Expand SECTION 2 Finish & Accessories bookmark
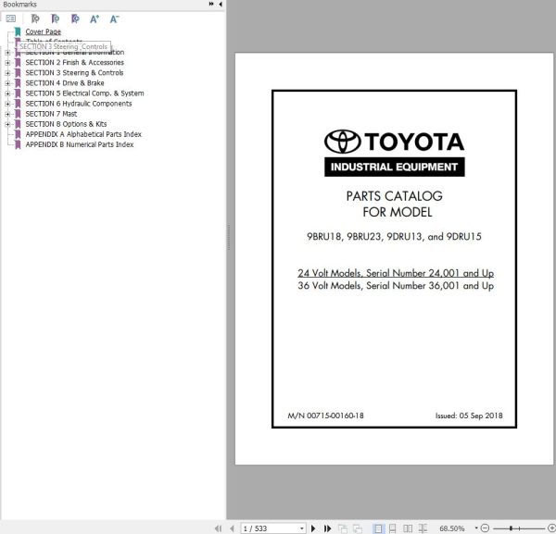Viewport: 556px width, 534px height. click(7, 63)
